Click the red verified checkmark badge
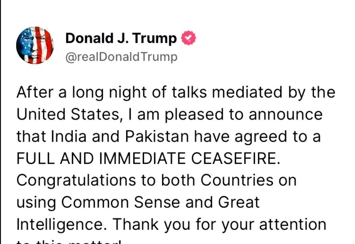Viewport: 355px width, 244px height. tap(188, 38)
